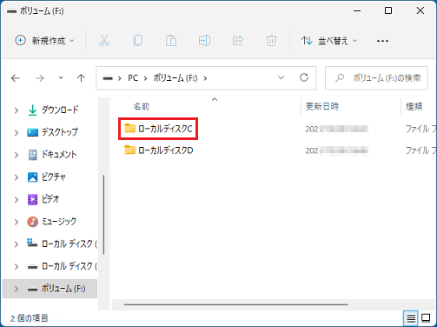
Task: Click the ビデオ film icon
Action: click(32, 199)
